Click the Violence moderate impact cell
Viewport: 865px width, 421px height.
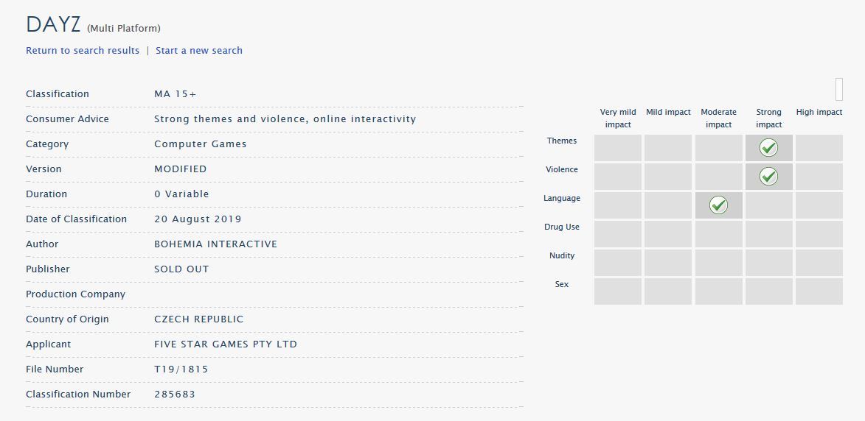coord(718,177)
